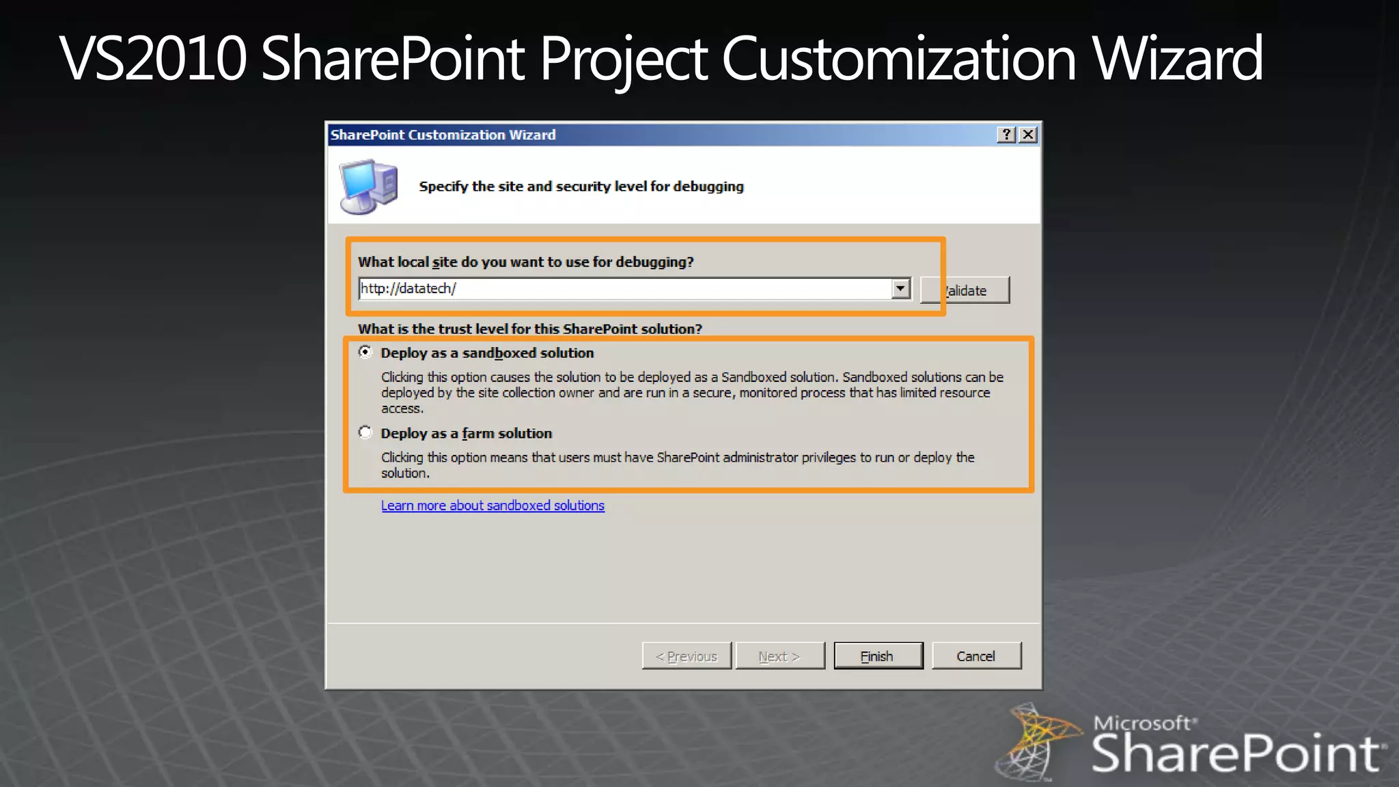Image resolution: width=1399 pixels, height=787 pixels.
Task: Click the 'What local site' label
Action: 525,262
